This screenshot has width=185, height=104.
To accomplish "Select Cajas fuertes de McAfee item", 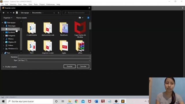I will point(80,30).
